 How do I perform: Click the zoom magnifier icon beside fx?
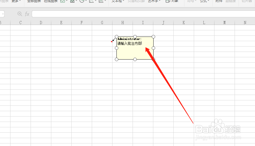20,14
